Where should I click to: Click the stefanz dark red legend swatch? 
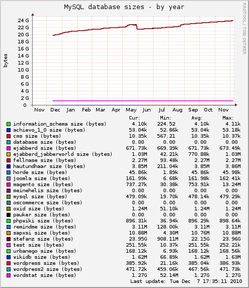pyautogui.click(x=9, y=239)
